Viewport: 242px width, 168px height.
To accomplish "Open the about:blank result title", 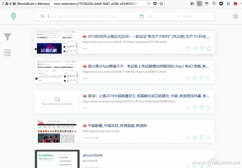I will click(x=93, y=155).
